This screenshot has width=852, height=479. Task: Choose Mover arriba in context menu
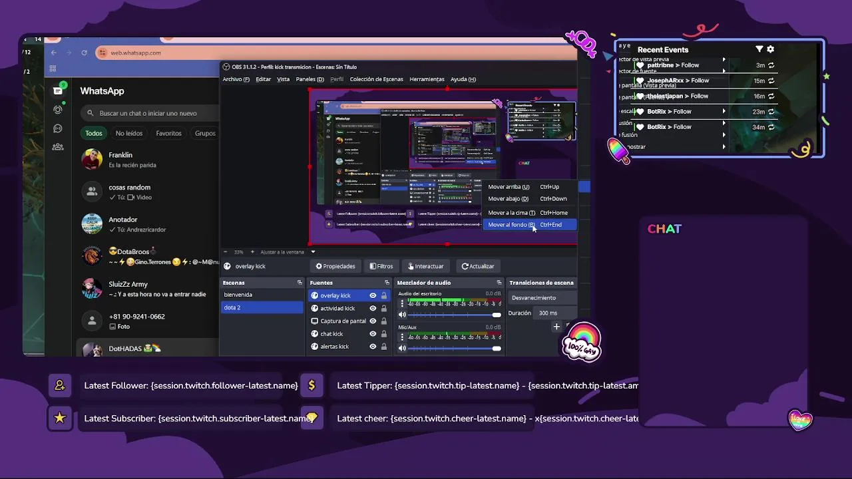(x=531, y=187)
